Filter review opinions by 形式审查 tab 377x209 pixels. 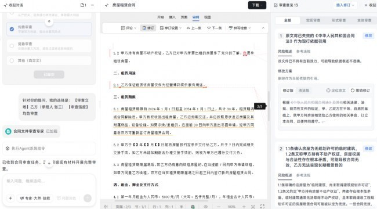point(339,20)
